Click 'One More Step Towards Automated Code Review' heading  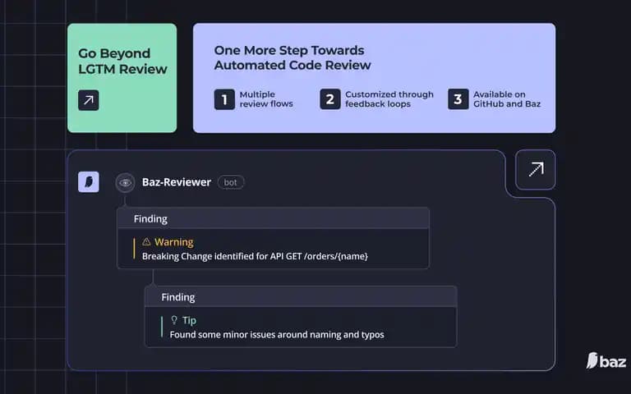coord(292,57)
